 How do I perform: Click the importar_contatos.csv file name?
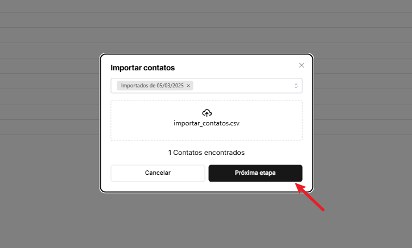click(207, 123)
